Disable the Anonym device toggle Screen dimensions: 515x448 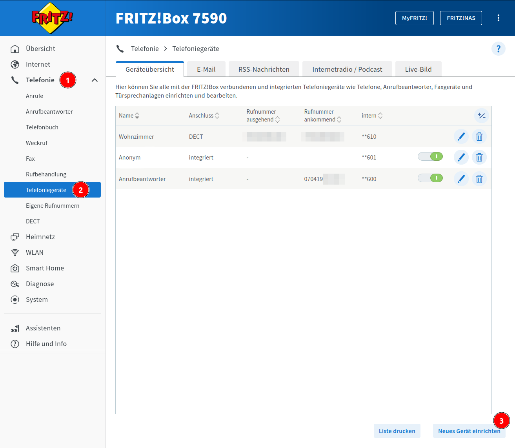430,157
